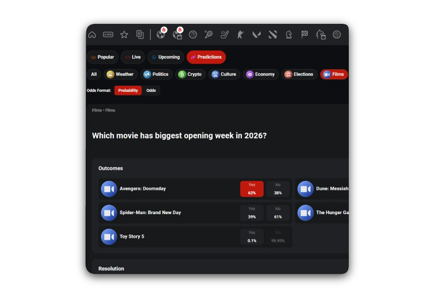Set odds format to Probability
Image resolution: width=439 pixels, height=292 pixels.
(128, 91)
